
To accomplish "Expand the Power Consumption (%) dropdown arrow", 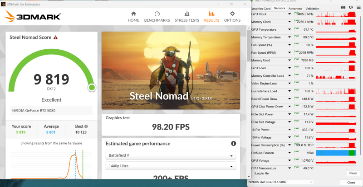I will [x=289, y=145].
